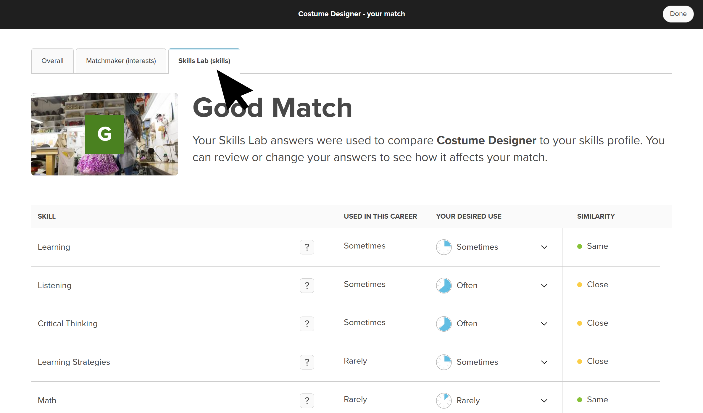Click the Math Rarely pie chart icon

444,401
